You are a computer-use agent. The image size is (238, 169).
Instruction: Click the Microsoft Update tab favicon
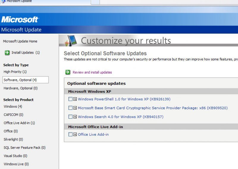[x=4, y=1]
